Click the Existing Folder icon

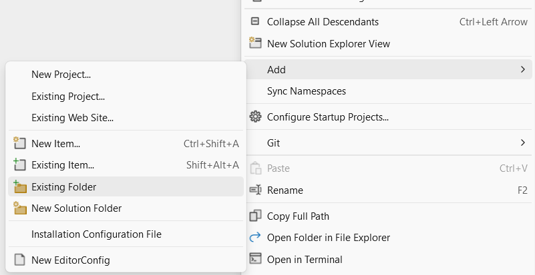click(19, 186)
